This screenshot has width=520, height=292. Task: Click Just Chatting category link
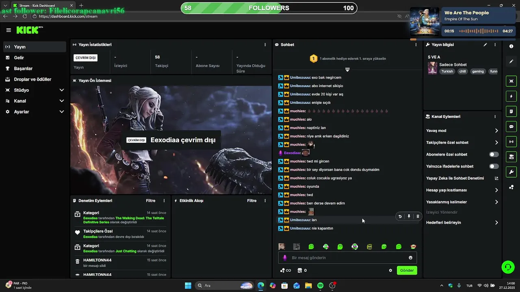click(126, 251)
